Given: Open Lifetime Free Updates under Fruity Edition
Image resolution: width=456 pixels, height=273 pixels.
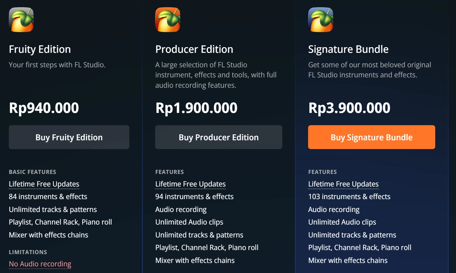Looking at the screenshot, I should (x=44, y=184).
